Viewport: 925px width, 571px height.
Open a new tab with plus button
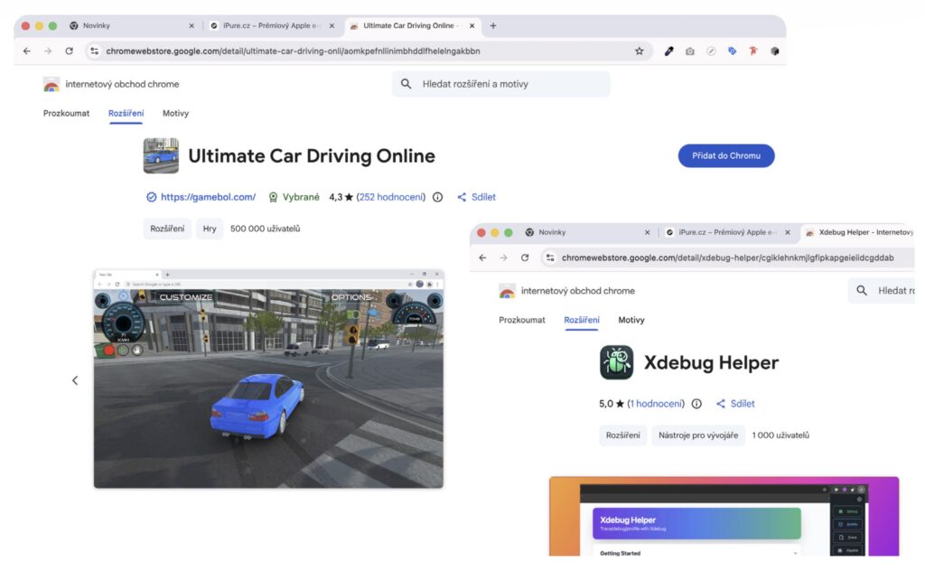click(x=493, y=26)
